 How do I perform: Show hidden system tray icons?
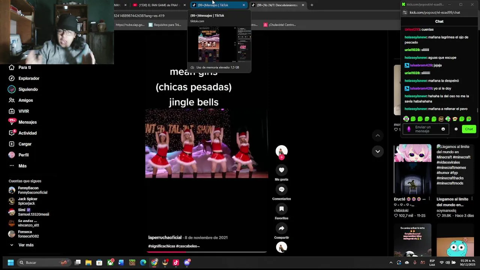pos(391,262)
